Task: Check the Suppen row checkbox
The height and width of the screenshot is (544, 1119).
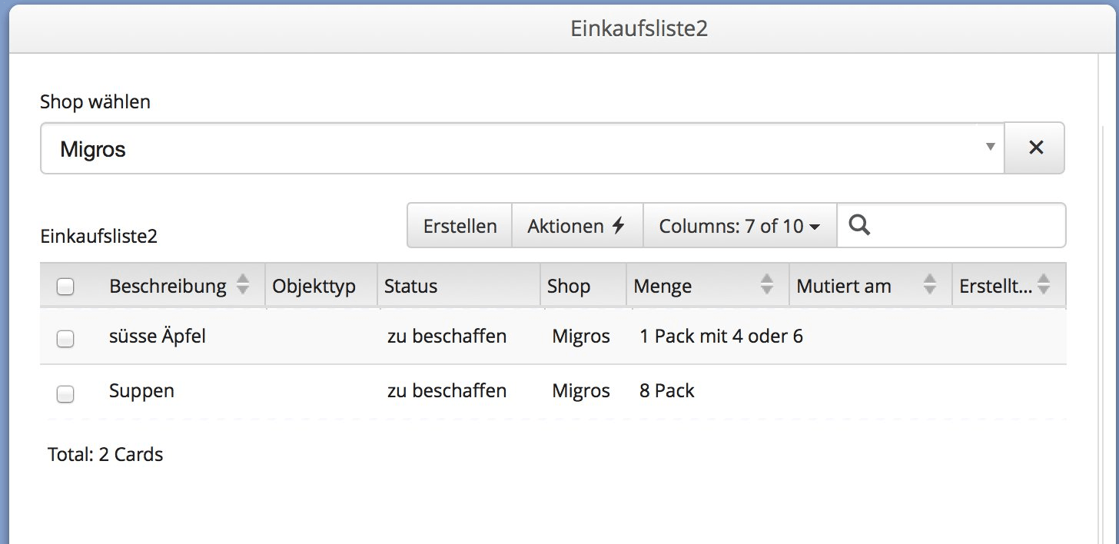Action: point(65,394)
